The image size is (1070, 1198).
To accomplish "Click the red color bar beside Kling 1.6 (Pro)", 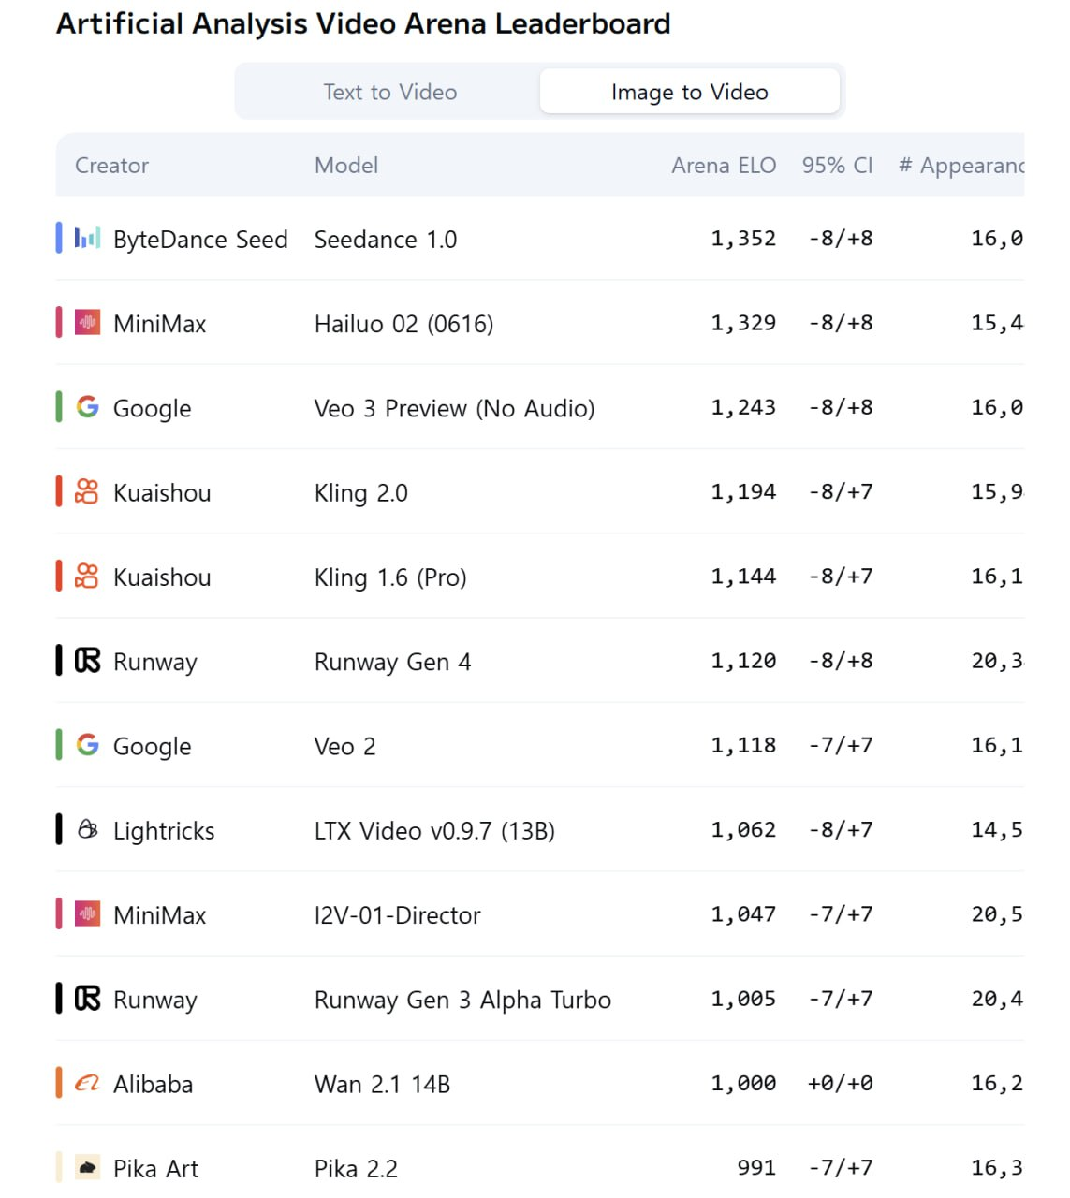I will [59, 576].
